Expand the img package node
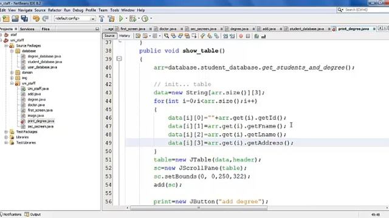The height and width of the screenshot is (218, 389). 12,78
